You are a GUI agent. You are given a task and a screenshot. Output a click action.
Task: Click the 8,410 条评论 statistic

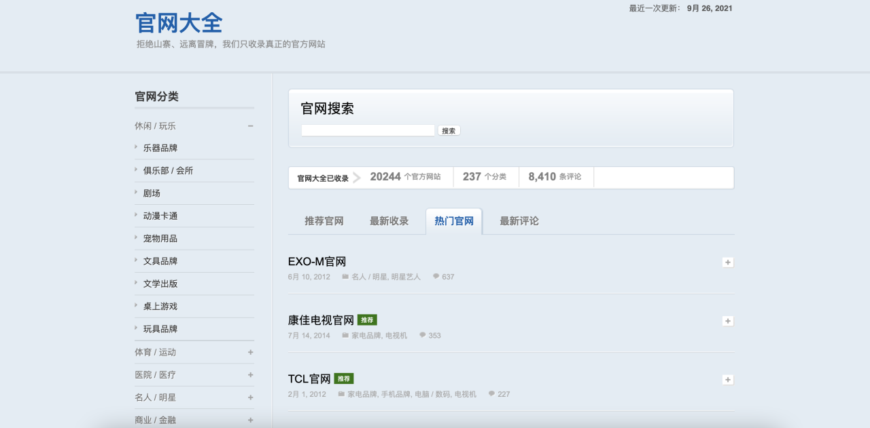click(555, 176)
